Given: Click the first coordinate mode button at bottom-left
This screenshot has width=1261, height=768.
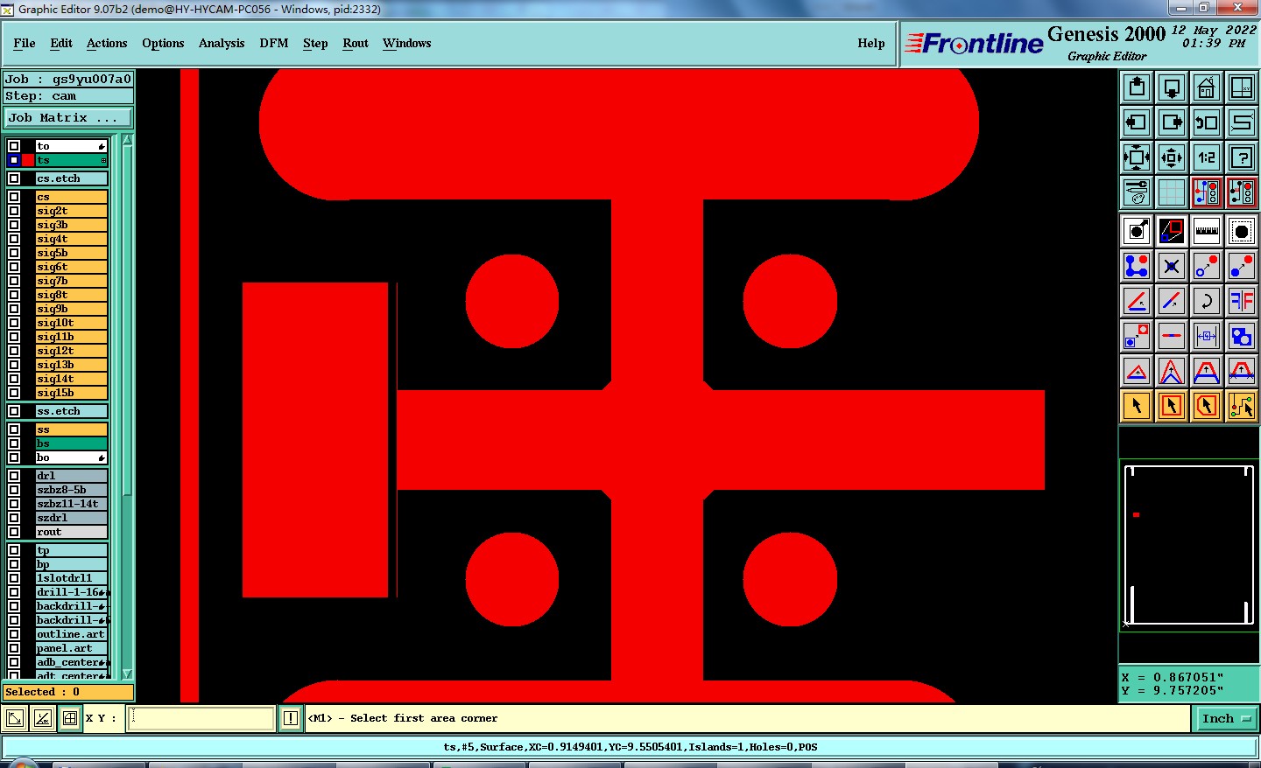Looking at the screenshot, I should tap(15, 718).
